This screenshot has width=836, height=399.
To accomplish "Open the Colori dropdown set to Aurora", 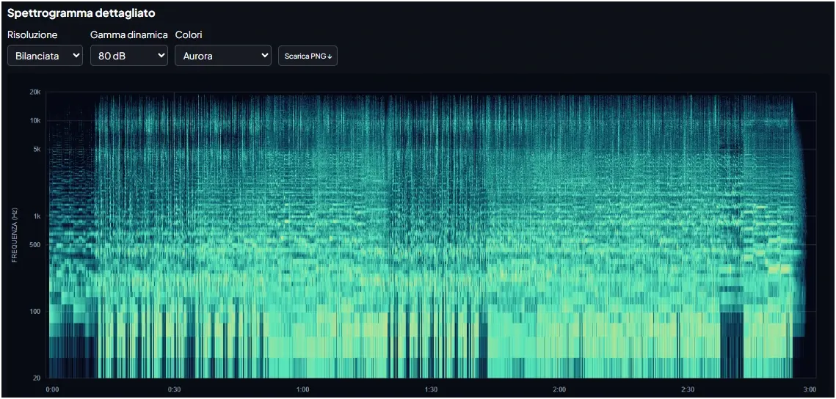I will pos(223,56).
